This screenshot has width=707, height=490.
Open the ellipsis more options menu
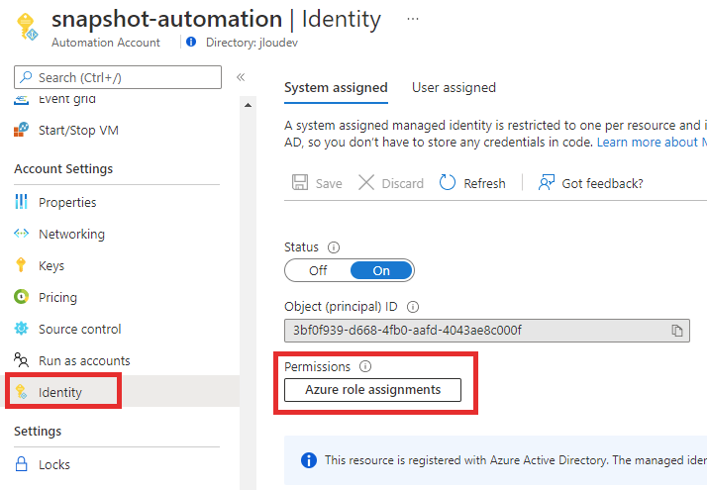[x=413, y=19]
